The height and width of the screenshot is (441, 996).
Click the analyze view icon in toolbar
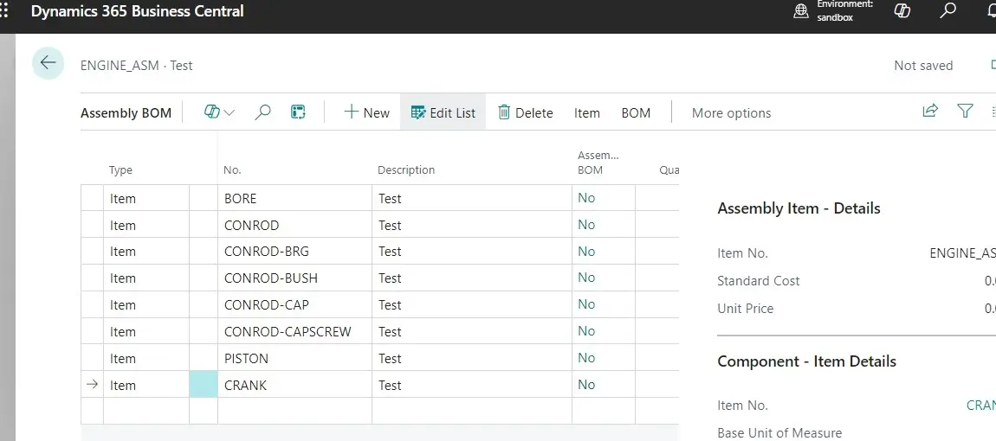click(x=298, y=112)
